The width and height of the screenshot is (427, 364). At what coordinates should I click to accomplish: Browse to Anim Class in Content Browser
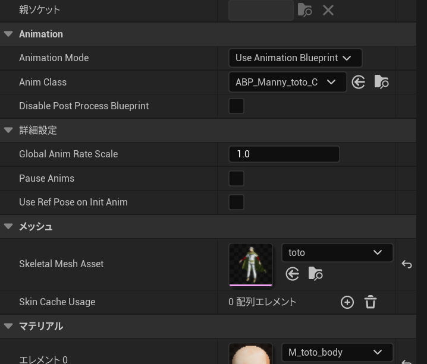[382, 82]
